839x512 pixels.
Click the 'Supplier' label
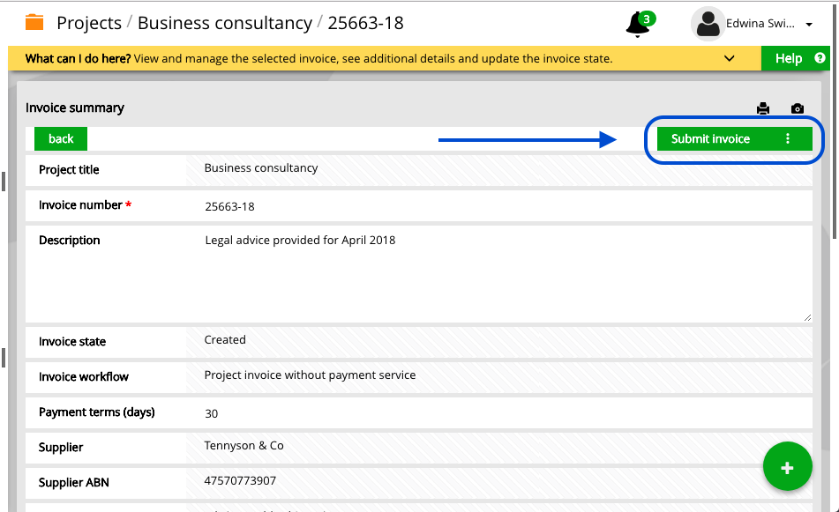61,448
